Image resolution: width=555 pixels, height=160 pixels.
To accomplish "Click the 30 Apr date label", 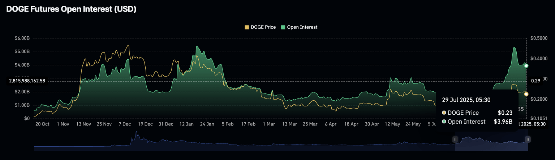I will (x=372, y=124).
